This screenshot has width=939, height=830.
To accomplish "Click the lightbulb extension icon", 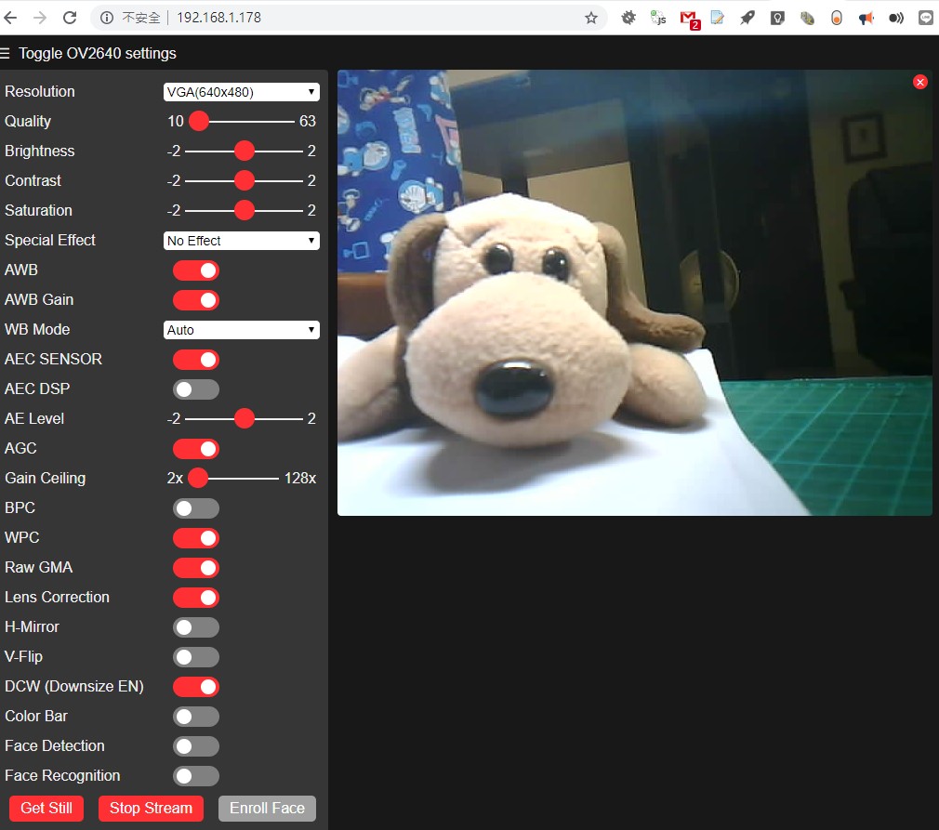I will (777, 17).
